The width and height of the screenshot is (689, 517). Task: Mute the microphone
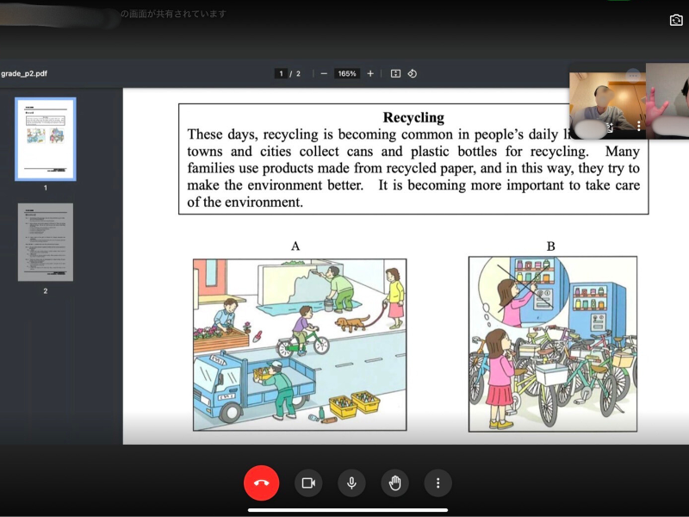pos(351,483)
